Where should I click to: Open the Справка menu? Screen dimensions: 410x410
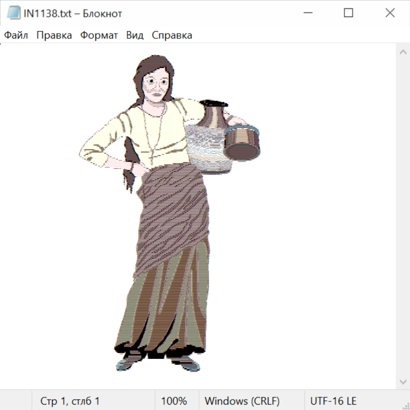pos(172,35)
